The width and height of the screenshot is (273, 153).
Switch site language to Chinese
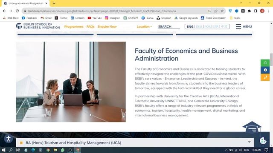224,26
